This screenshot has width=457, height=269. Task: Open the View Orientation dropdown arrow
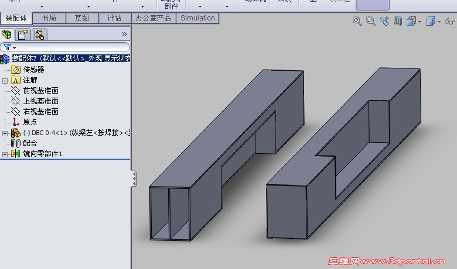(x=420, y=22)
